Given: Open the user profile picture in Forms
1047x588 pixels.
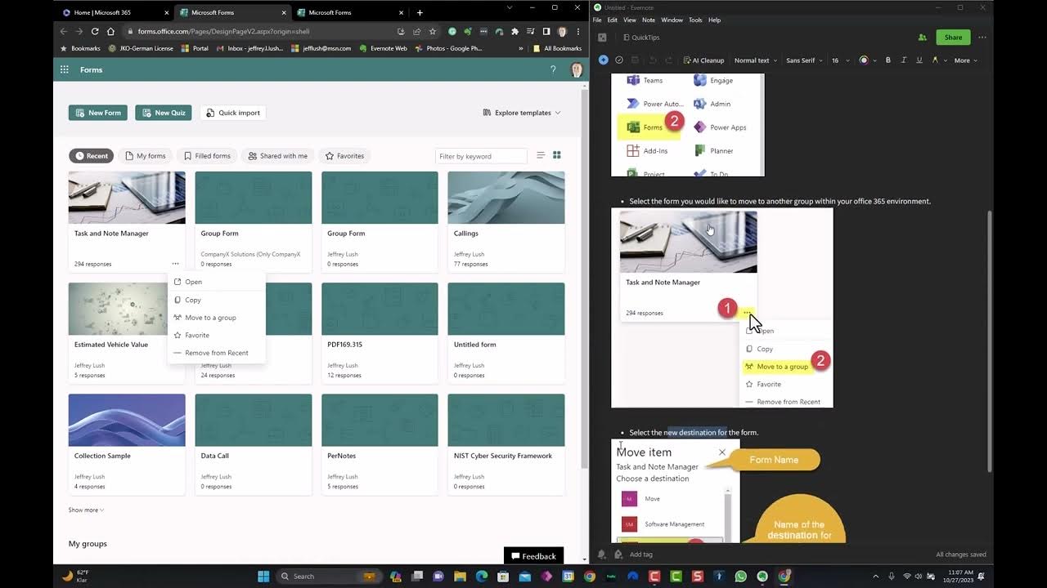Looking at the screenshot, I should 576,69.
